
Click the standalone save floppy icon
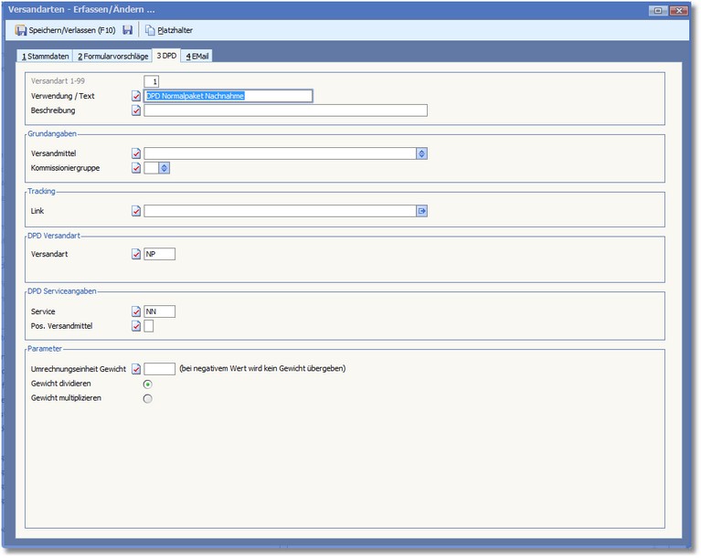(x=127, y=30)
